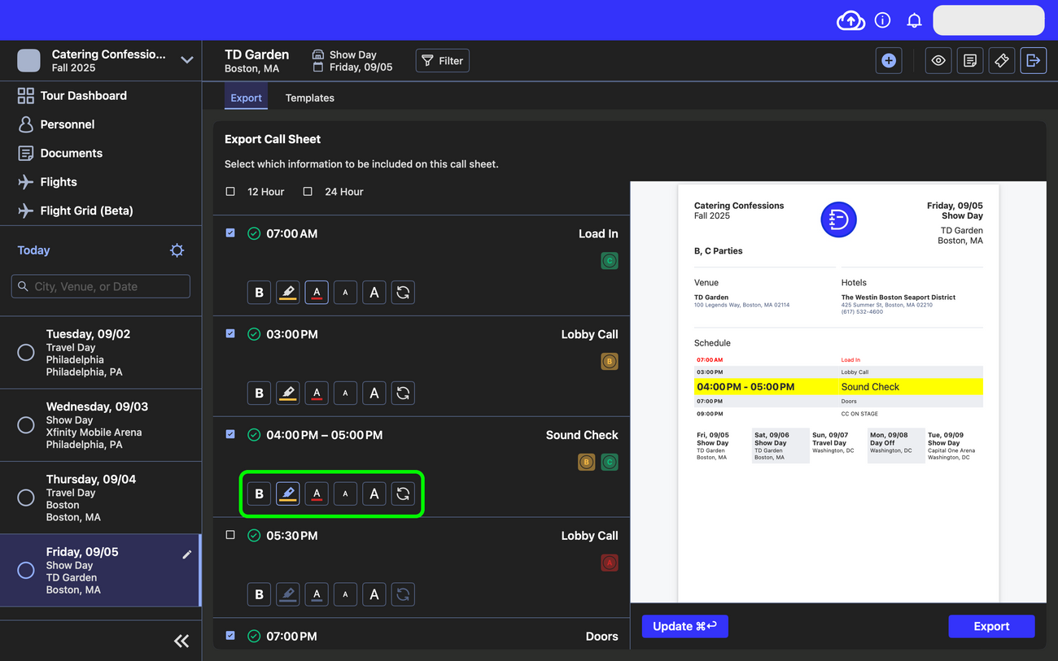The height and width of the screenshot is (661, 1058).
Task: Toggle red text color for 07:00 AM row
Action: (317, 293)
